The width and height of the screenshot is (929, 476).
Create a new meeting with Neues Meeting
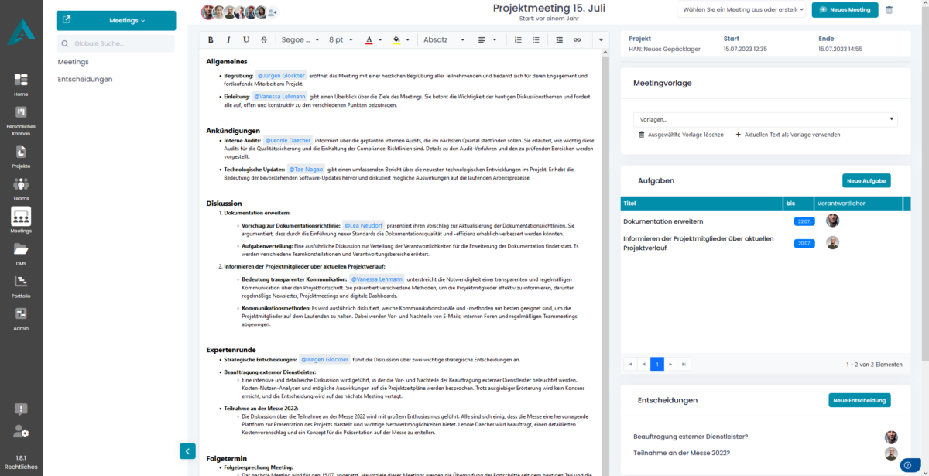(845, 10)
